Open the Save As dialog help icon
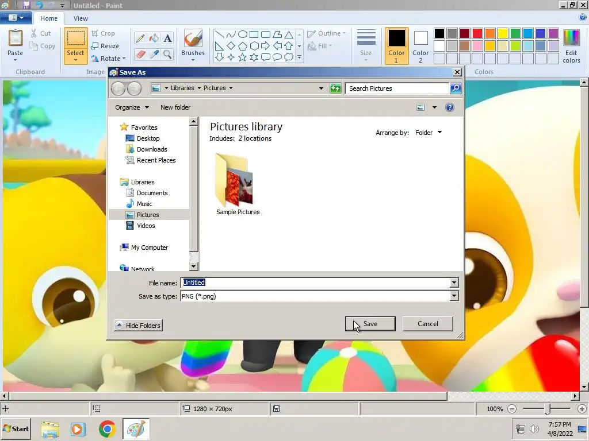 click(x=450, y=107)
